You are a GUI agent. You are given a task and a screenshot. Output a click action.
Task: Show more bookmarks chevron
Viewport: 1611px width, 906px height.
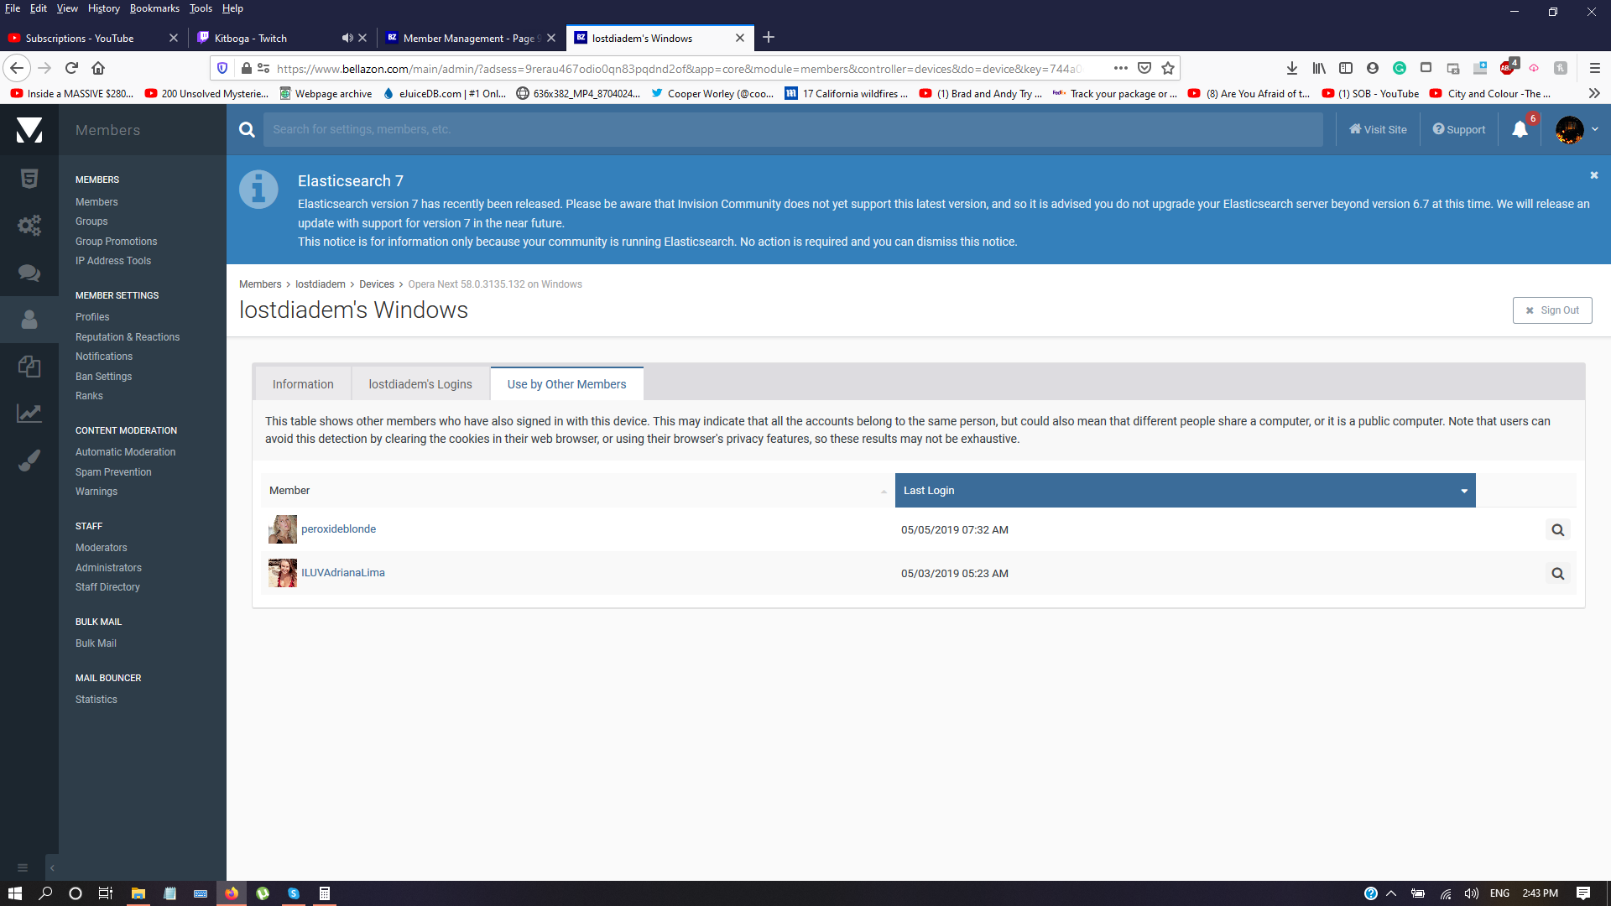tap(1594, 93)
